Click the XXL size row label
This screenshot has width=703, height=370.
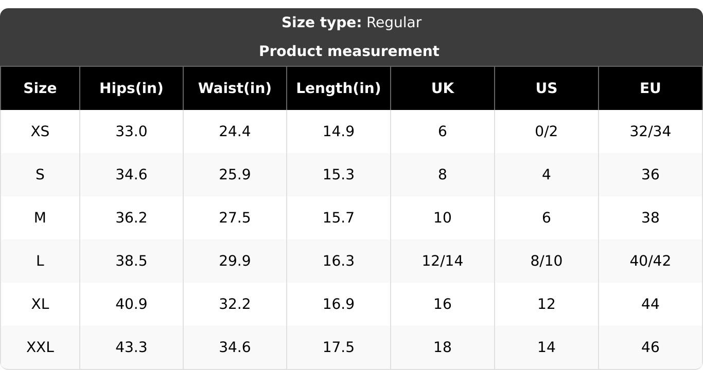(40, 347)
